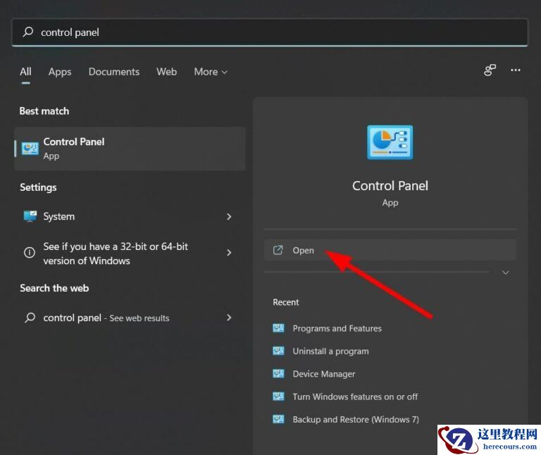Viewport: 541px width, 455px height.
Task: Switch to the Web tab
Action: [x=167, y=72]
